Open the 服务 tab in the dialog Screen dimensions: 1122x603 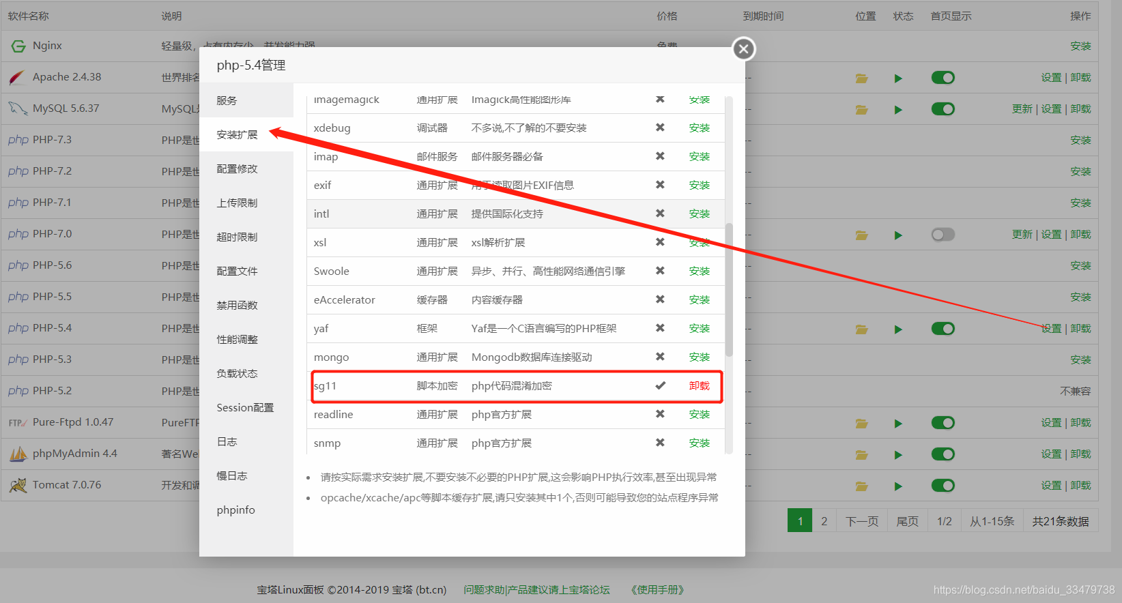(x=246, y=100)
